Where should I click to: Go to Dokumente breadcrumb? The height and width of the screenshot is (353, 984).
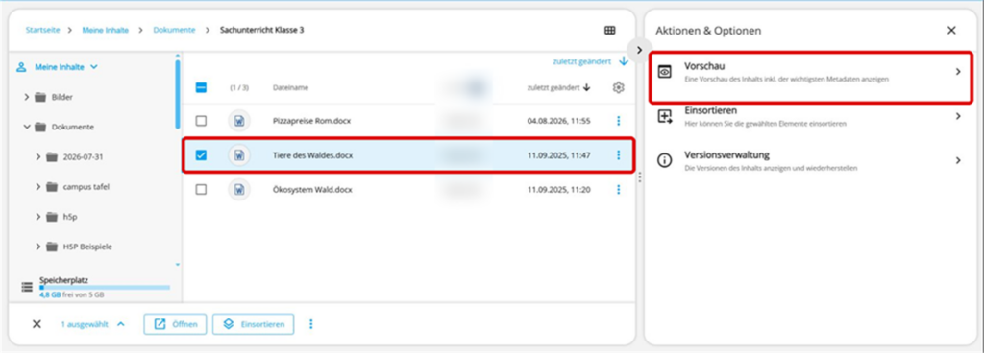[x=174, y=30]
